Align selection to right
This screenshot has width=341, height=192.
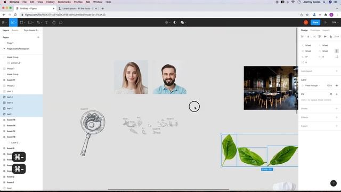[314, 37]
